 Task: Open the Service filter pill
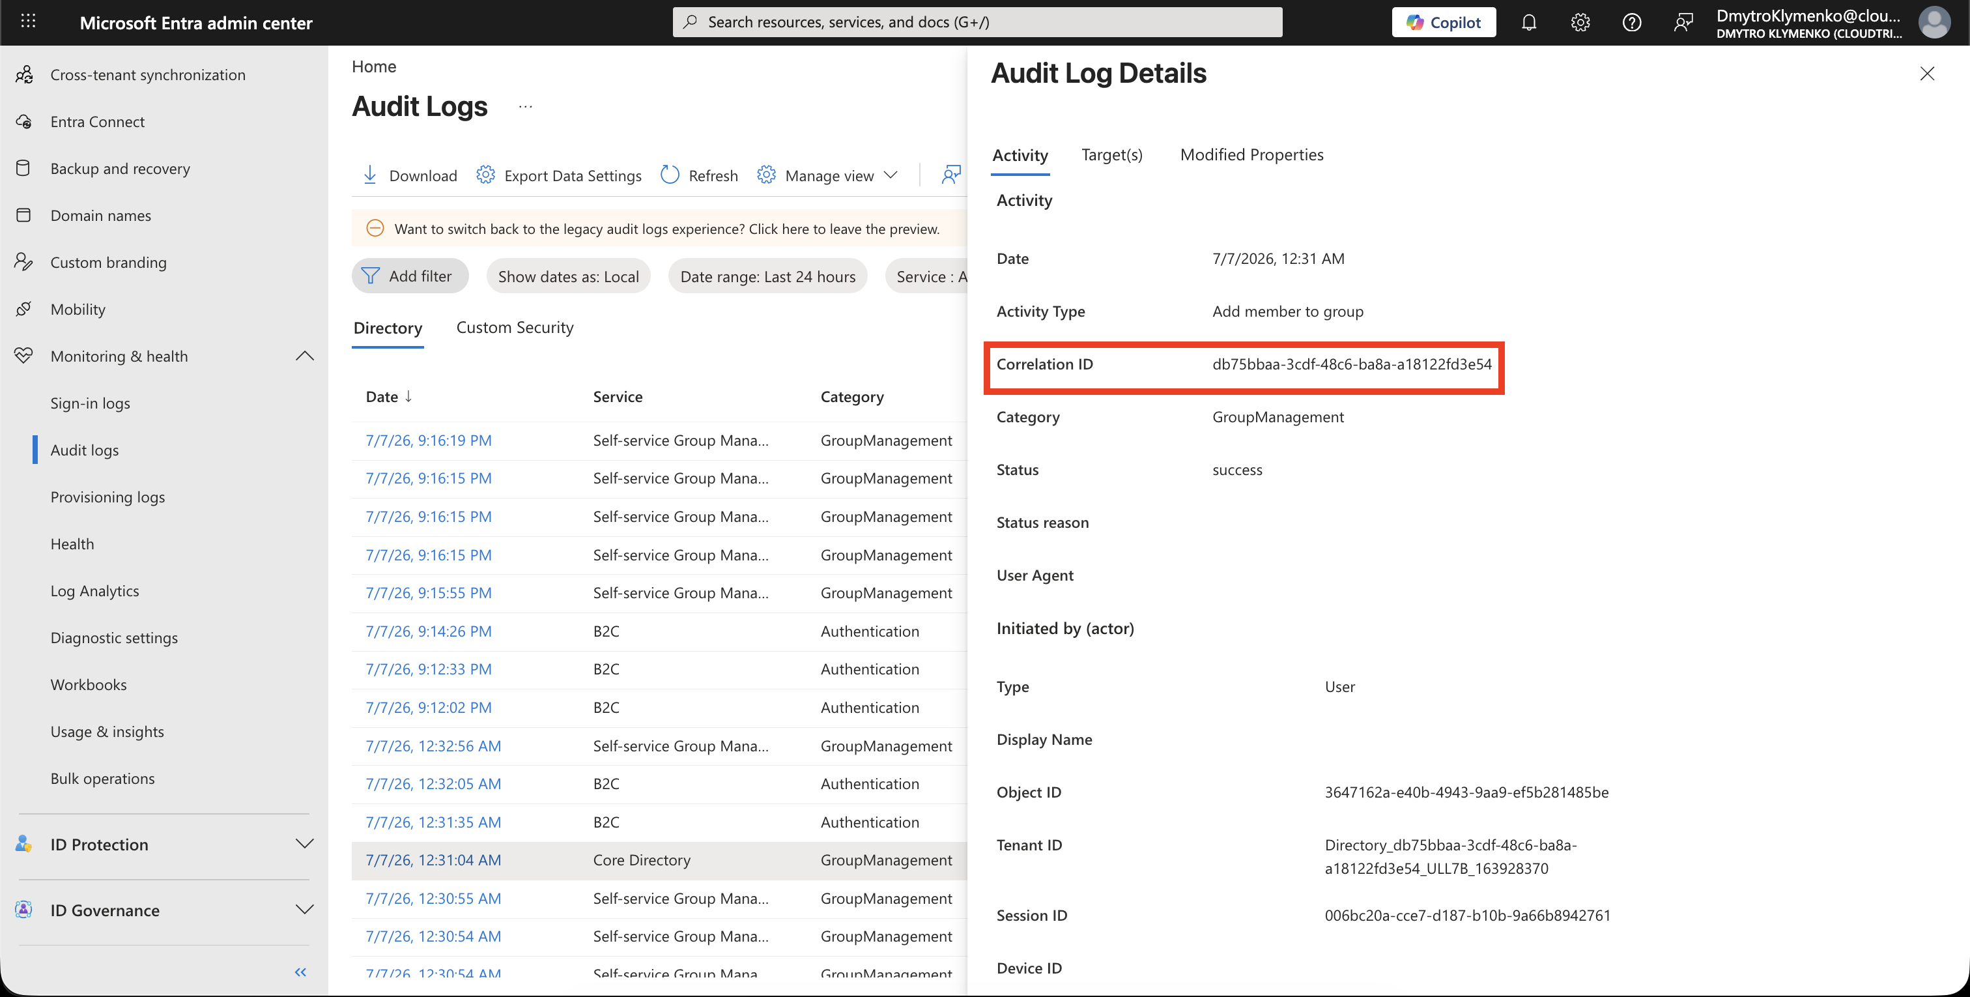[926, 276]
